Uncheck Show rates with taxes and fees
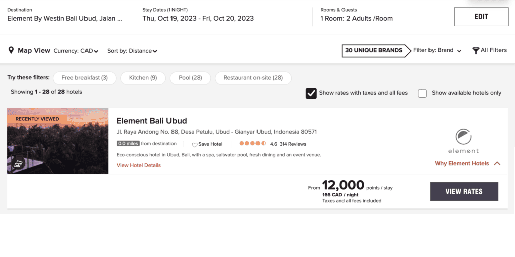This screenshot has width=515, height=257. pyautogui.click(x=311, y=93)
